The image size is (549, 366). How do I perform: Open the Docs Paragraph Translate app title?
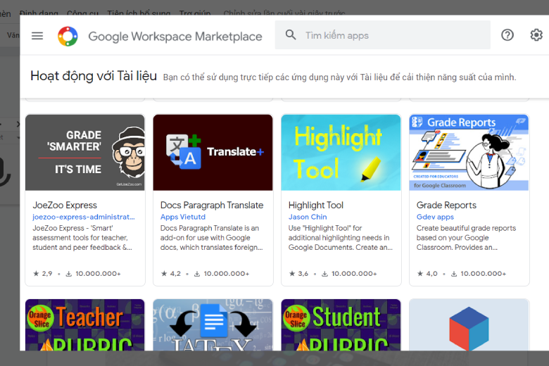click(212, 206)
